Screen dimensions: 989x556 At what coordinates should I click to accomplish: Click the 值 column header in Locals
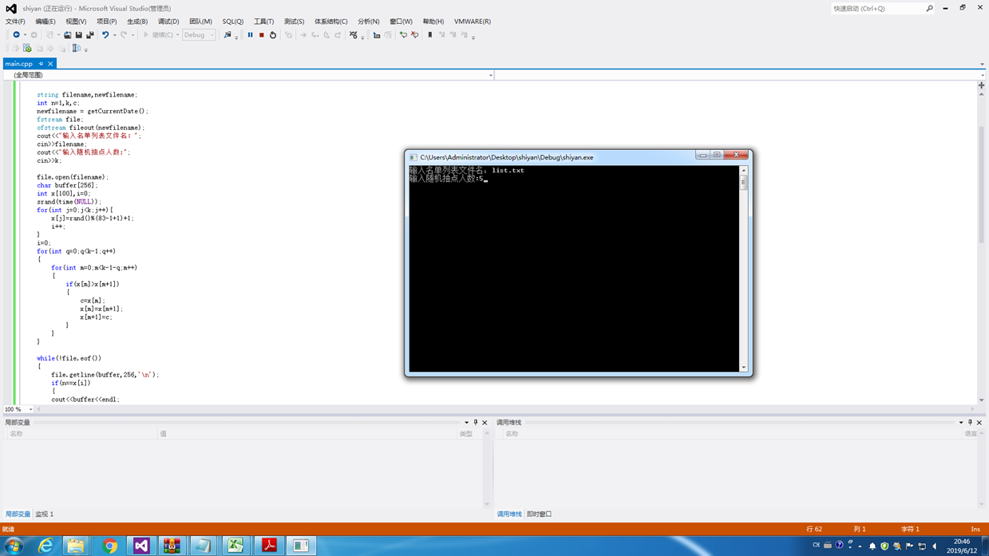[163, 434]
